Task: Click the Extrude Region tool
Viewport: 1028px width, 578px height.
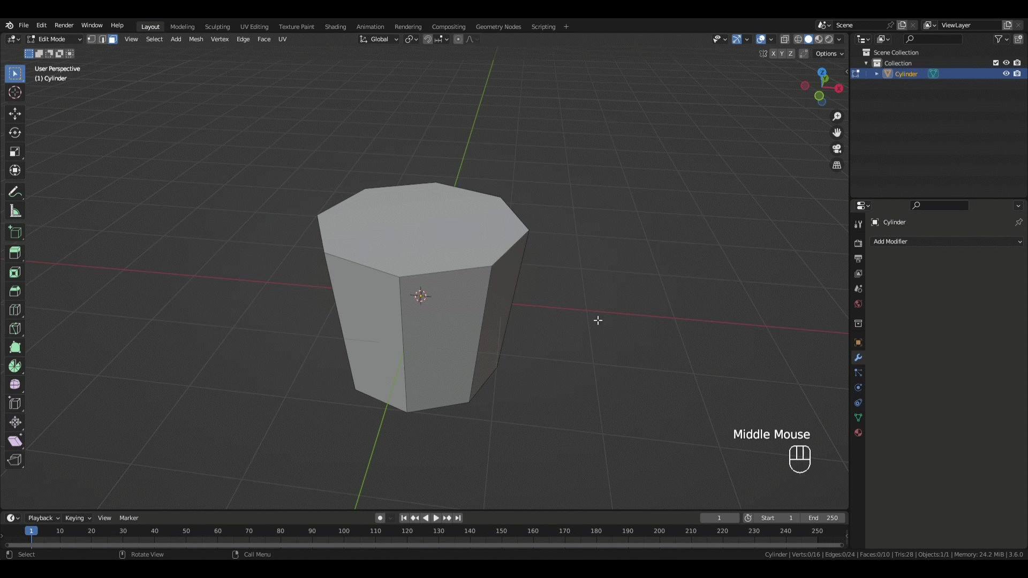Action: (x=15, y=233)
